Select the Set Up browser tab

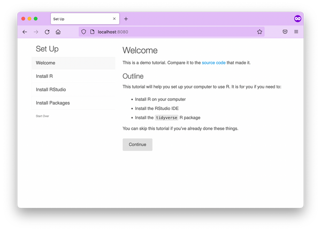click(85, 19)
